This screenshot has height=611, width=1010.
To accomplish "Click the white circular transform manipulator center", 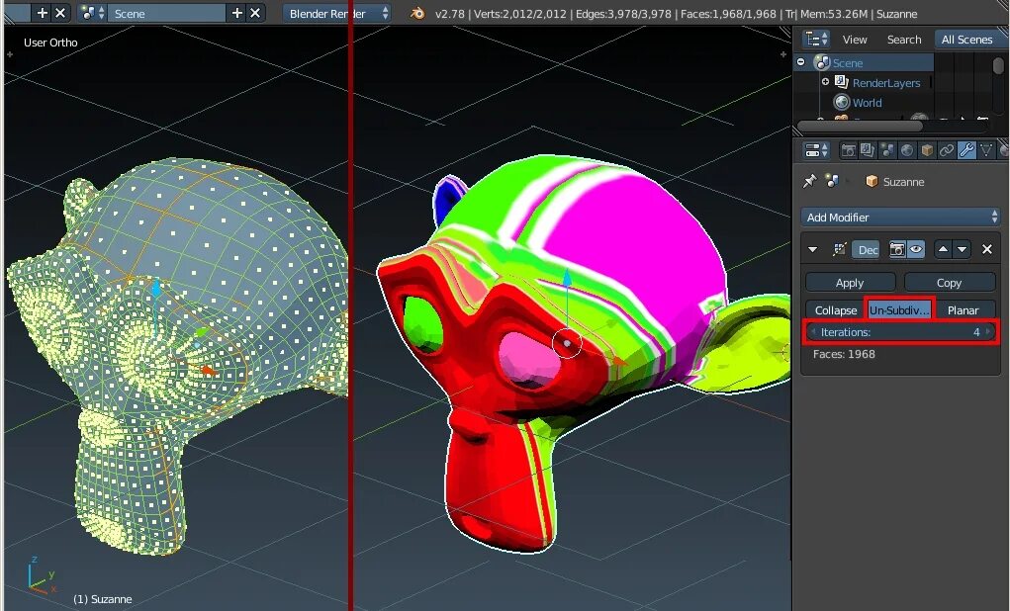I will [x=567, y=343].
